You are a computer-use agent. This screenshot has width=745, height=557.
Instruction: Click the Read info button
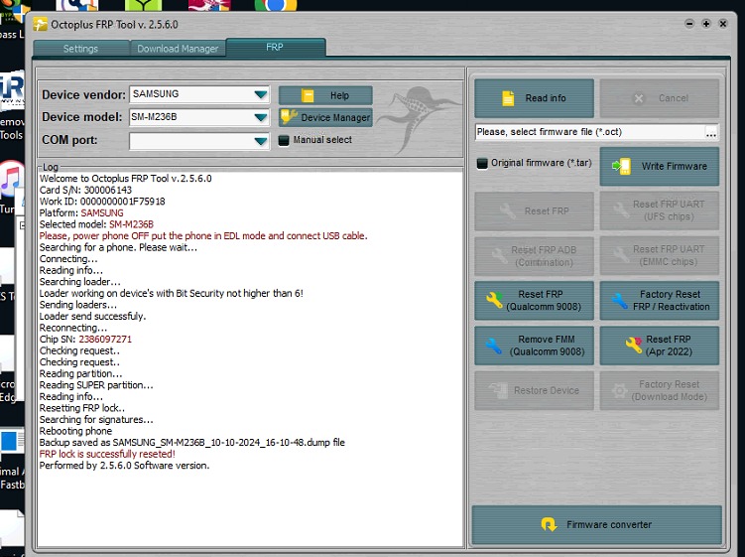pos(534,98)
